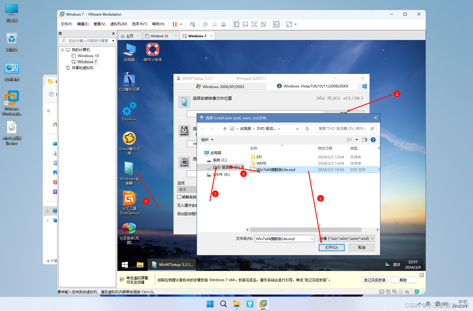Launch the Dism++ desktop icon
The image size is (473, 311).
[129, 111]
